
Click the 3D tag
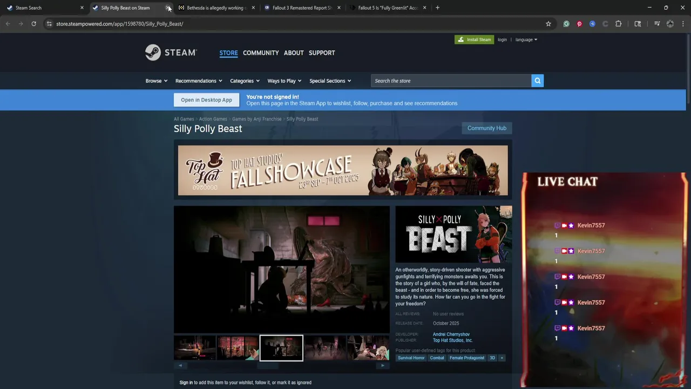tap(492, 358)
